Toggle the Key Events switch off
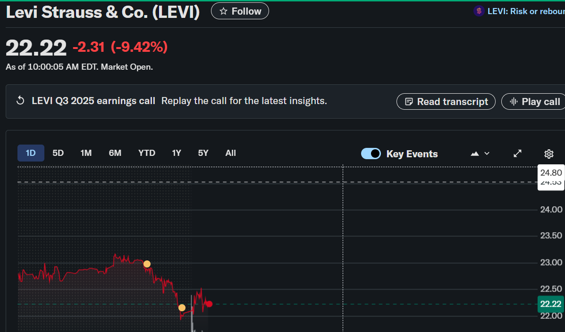565x332 pixels. [371, 154]
